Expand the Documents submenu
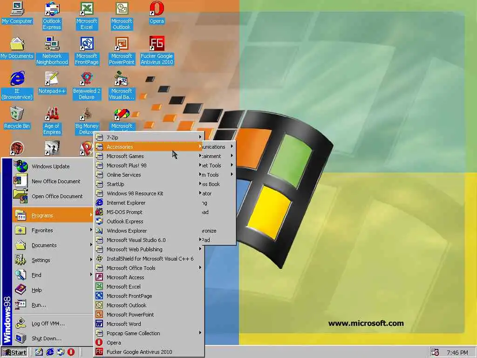 click(53, 245)
